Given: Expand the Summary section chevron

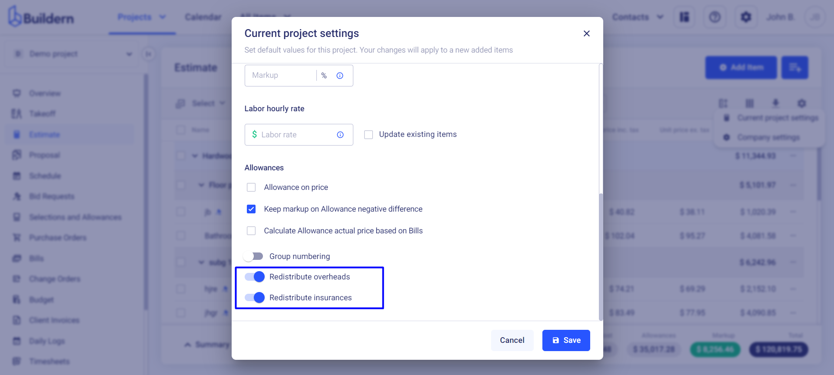Looking at the screenshot, I should 187,345.
